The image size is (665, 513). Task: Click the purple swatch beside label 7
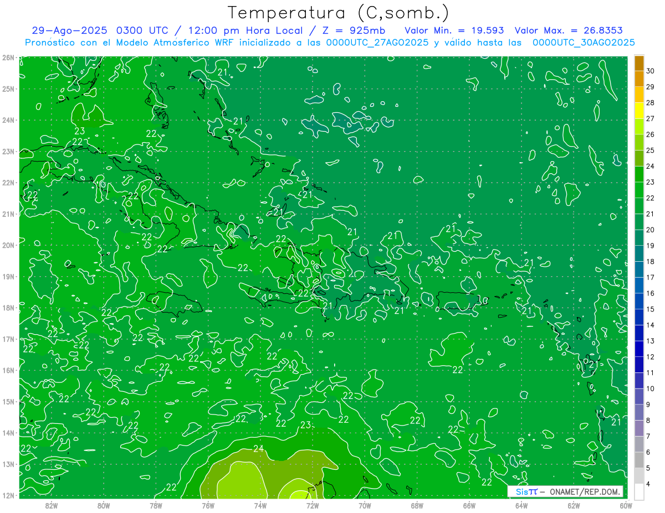click(639, 428)
